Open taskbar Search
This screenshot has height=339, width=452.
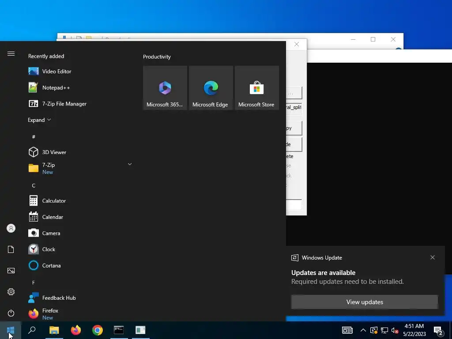(32, 330)
